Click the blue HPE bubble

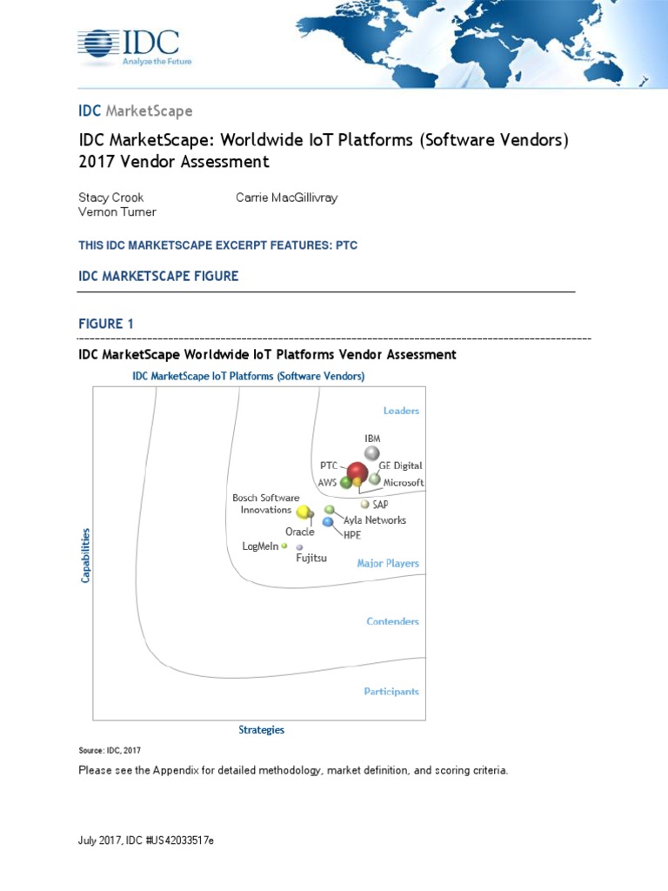coord(328,522)
